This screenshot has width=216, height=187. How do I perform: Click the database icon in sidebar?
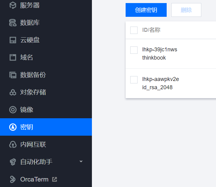[x=13, y=23]
